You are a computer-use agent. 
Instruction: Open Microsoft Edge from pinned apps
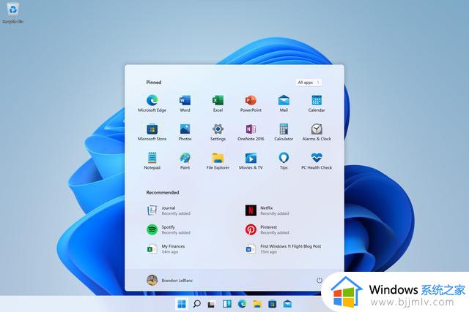click(x=152, y=103)
